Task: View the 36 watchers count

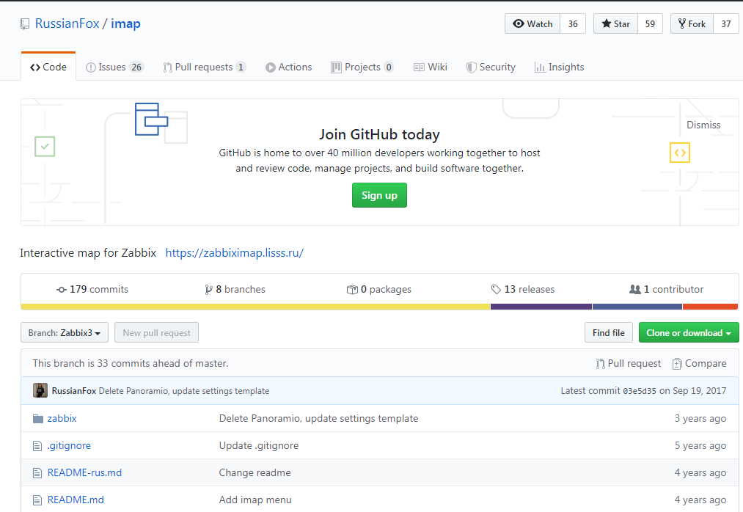Action: [x=573, y=23]
